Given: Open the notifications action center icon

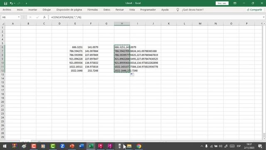Looking at the screenshot, I should 260,146.
